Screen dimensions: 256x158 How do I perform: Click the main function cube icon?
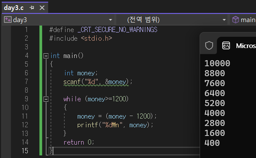click(x=236, y=20)
